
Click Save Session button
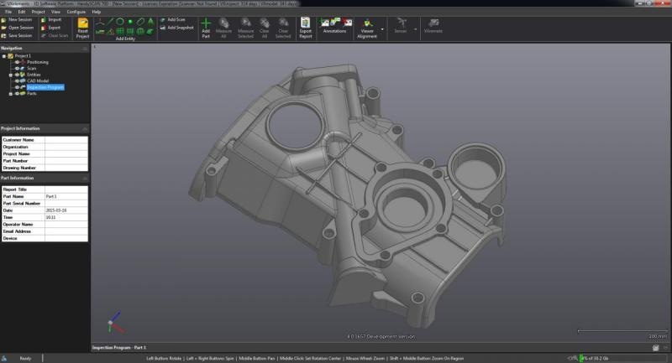tap(17, 36)
